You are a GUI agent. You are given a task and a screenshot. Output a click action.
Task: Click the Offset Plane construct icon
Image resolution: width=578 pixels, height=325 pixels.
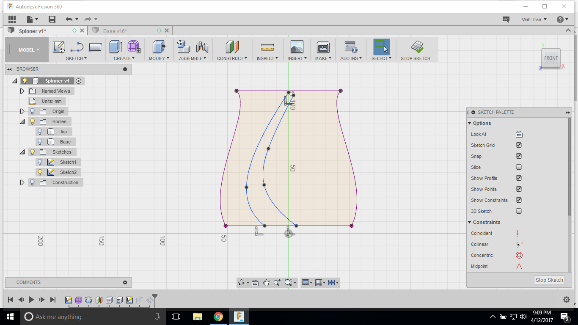pyautogui.click(x=232, y=47)
